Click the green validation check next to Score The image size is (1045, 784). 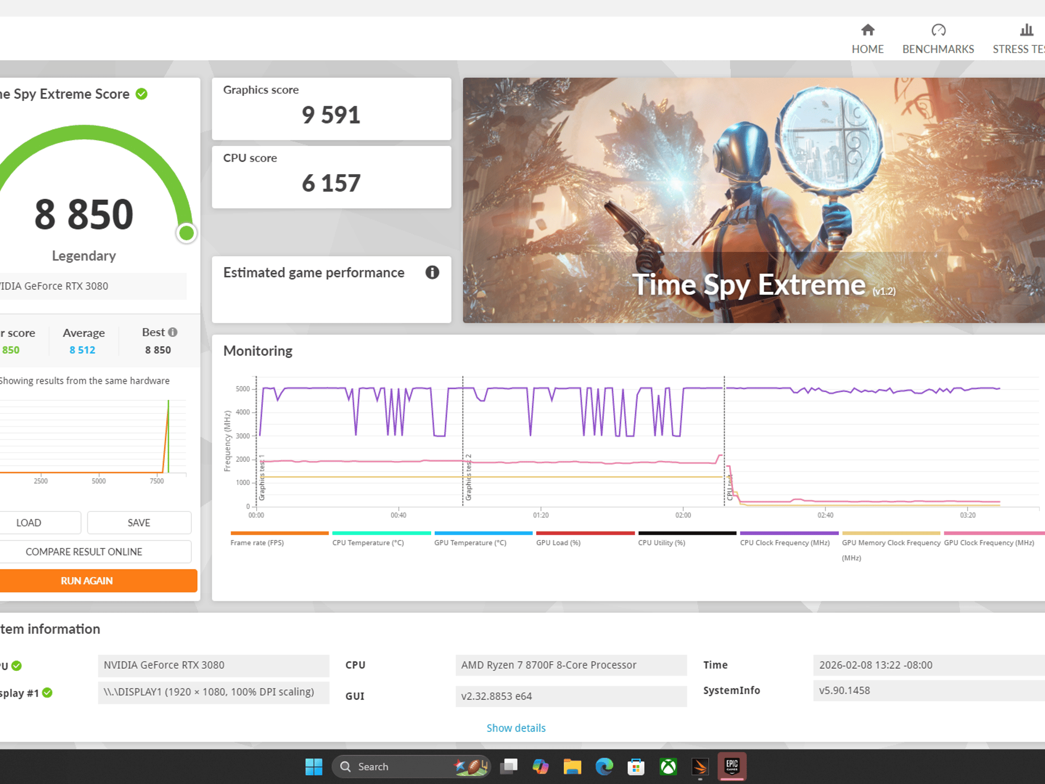141,94
